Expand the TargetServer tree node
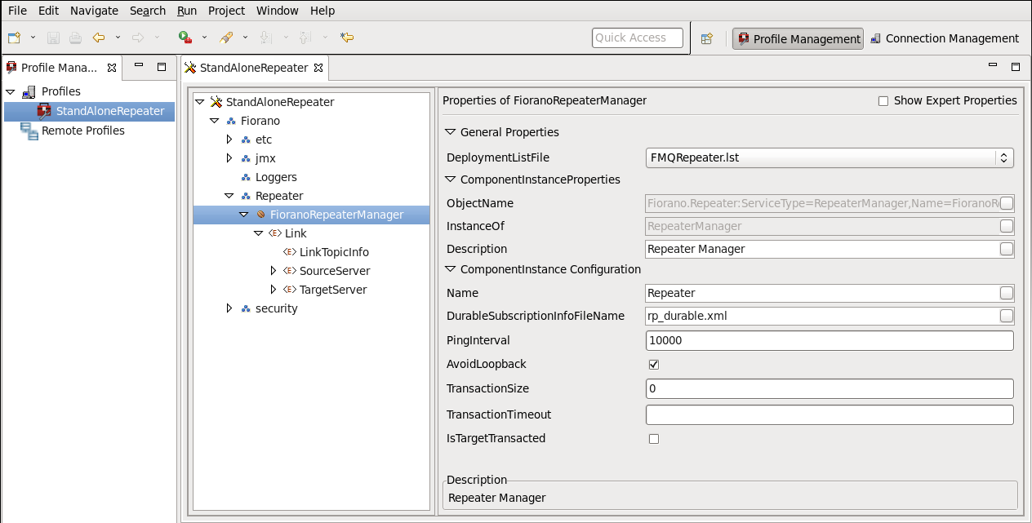The width and height of the screenshot is (1032, 523). click(x=274, y=290)
